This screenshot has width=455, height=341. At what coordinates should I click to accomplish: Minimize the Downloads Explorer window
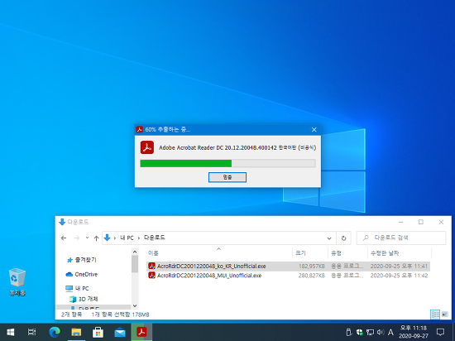tap(400, 222)
